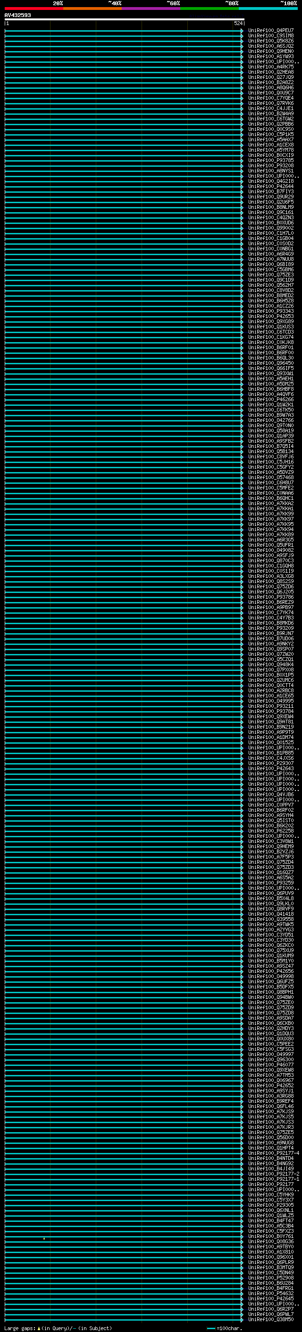This screenshot has height=1332, width=302.
Task: Select hit label UniRef100_Q2PBB6
Action: 270,124
